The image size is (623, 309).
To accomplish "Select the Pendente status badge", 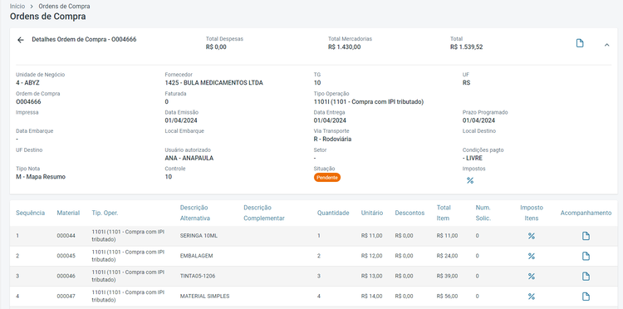I will (x=327, y=178).
